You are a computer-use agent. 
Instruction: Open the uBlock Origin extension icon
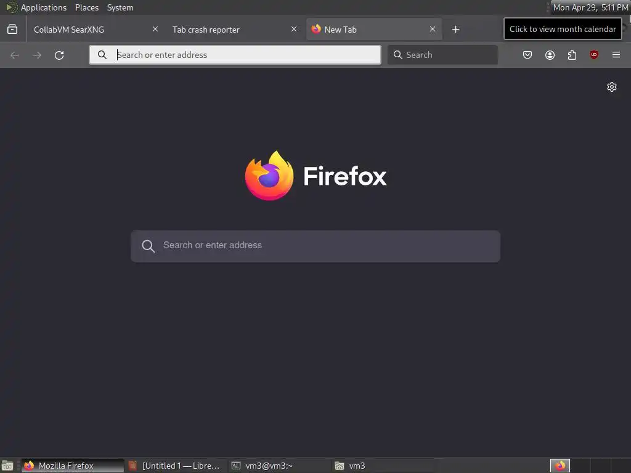pos(594,55)
